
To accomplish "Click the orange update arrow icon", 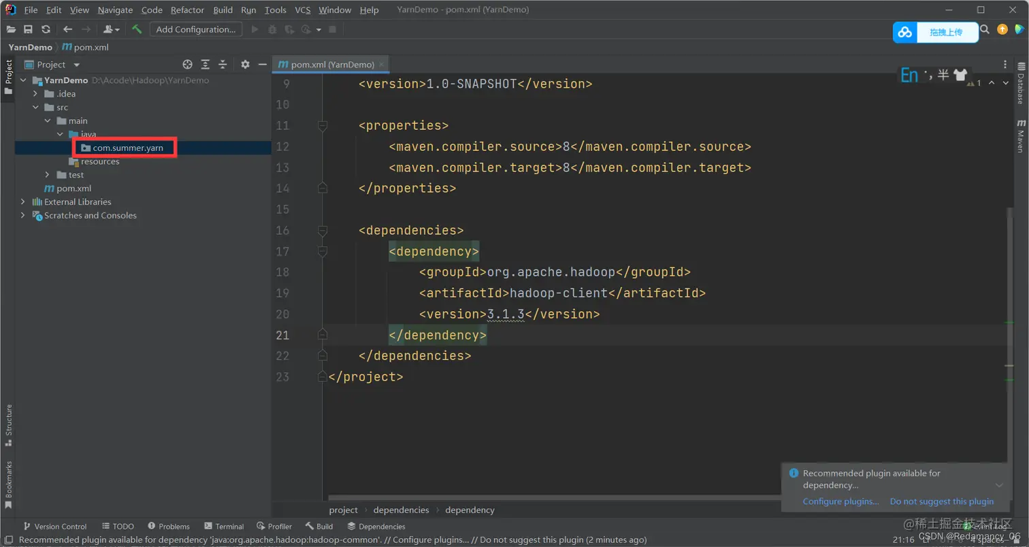I will (1002, 29).
